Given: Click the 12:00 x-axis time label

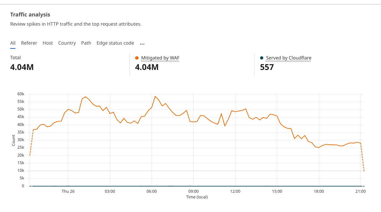Looking at the screenshot, I should (235, 191).
